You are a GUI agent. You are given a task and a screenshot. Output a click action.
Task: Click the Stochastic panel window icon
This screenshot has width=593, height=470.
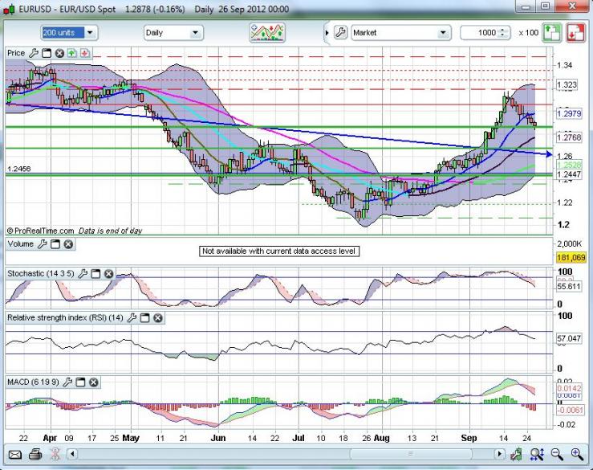click(95, 273)
